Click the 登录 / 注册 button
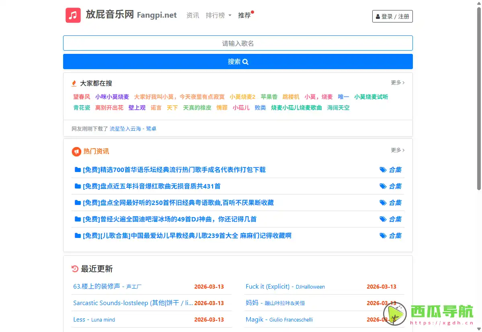Image resolution: width=482 pixels, height=332 pixels. pyautogui.click(x=392, y=16)
